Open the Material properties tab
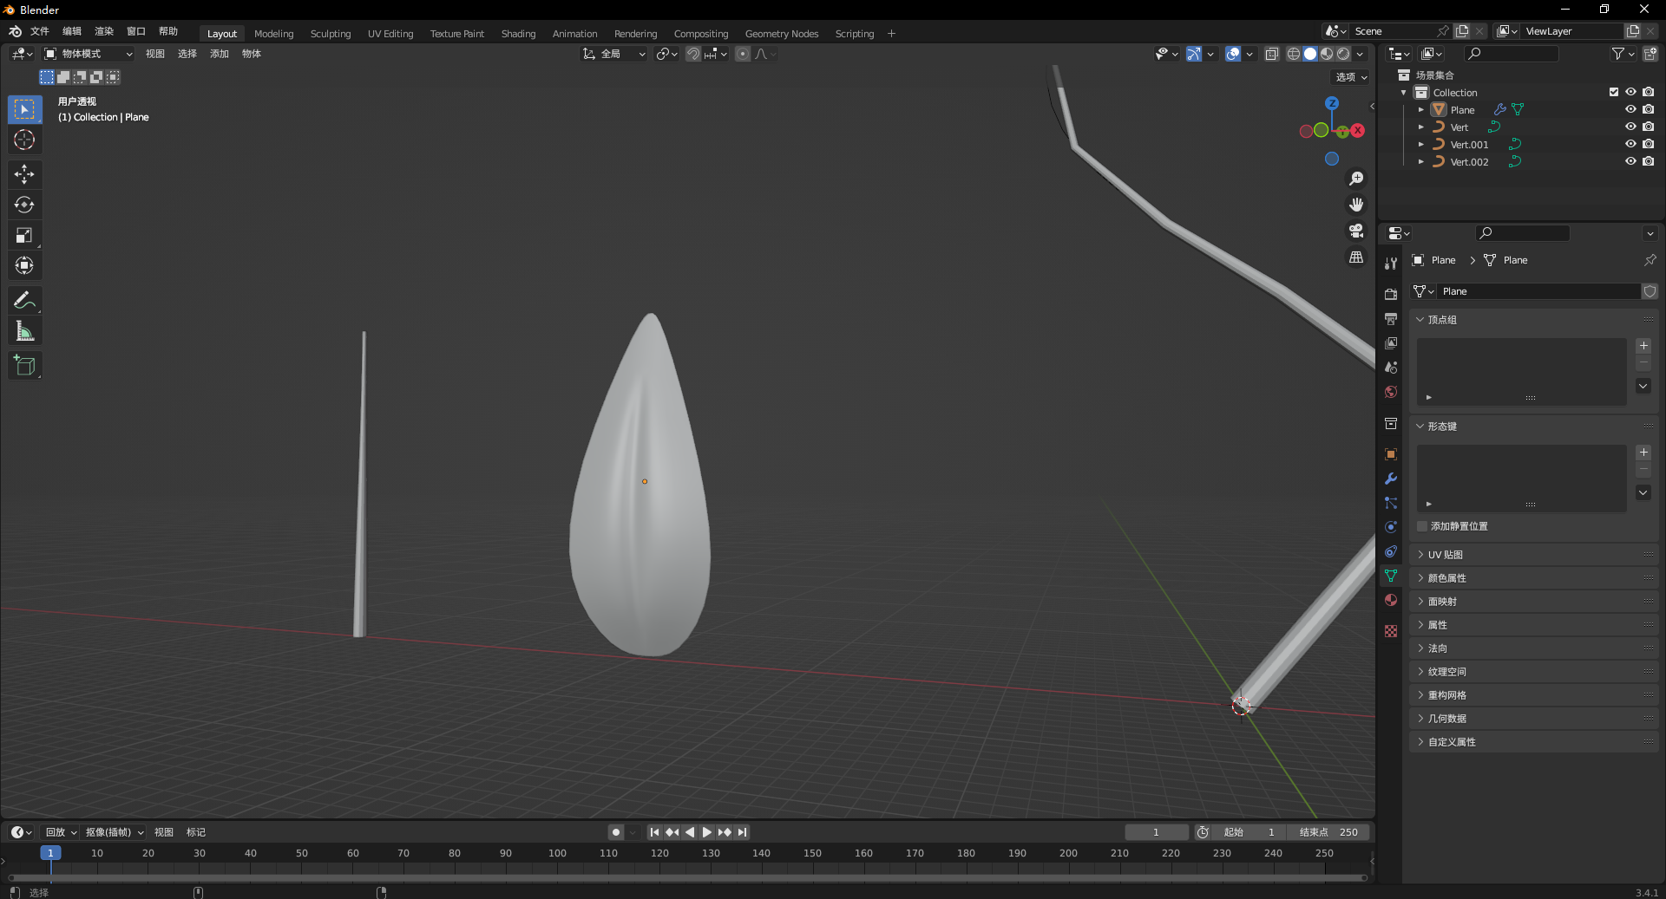 coord(1391,600)
